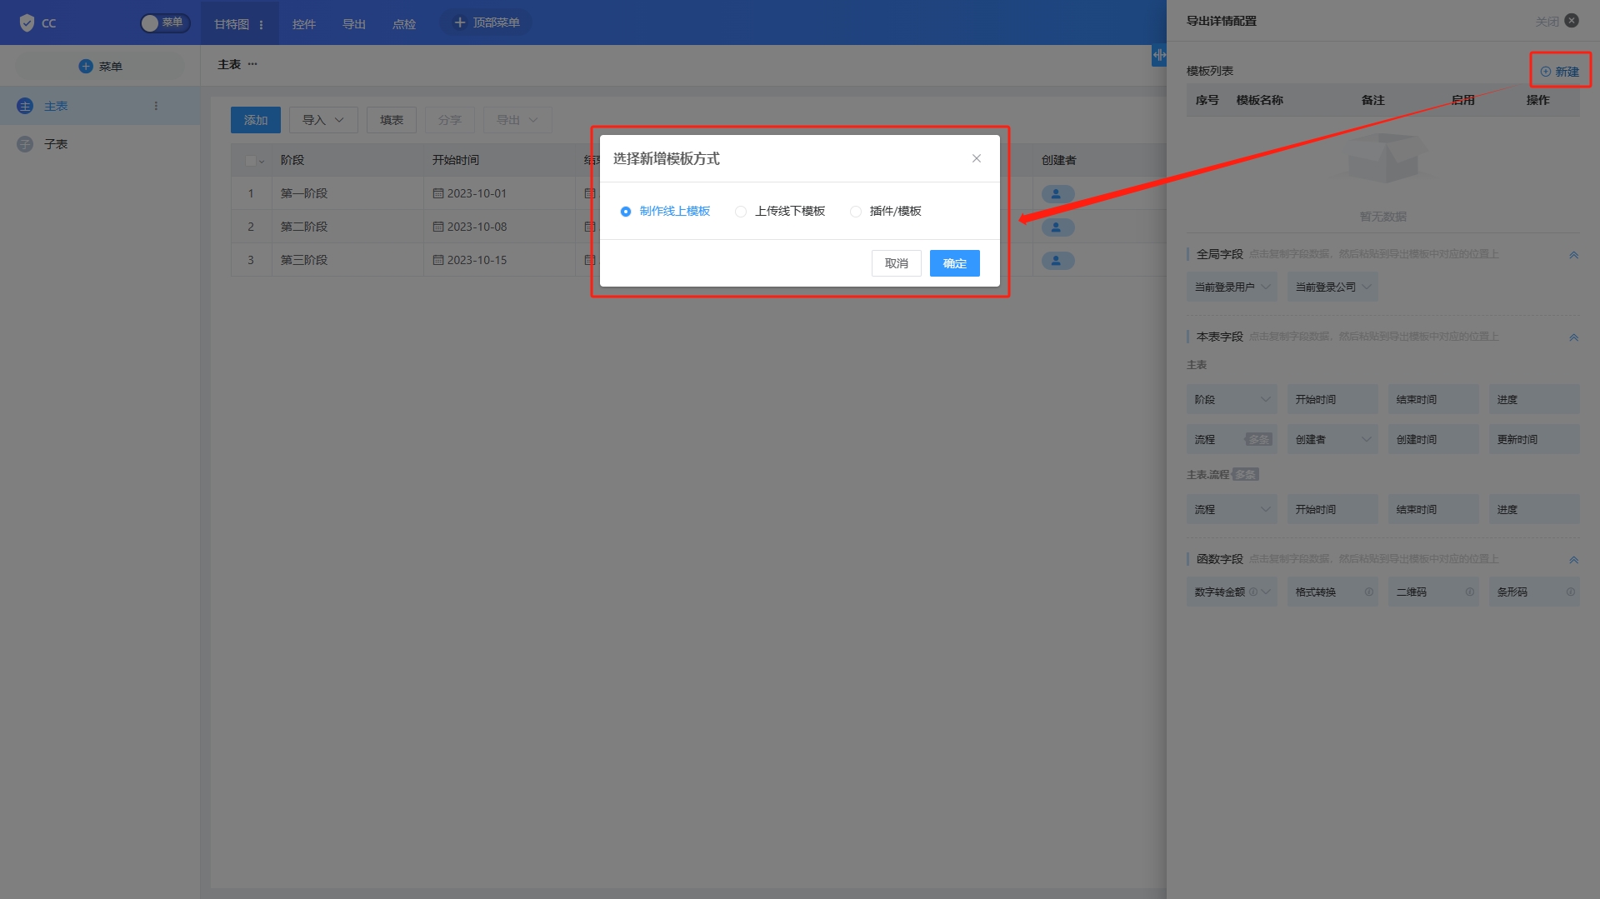Select 子表 in the sidebar menu
Viewport: 1600px width, 899px height.
100,144
